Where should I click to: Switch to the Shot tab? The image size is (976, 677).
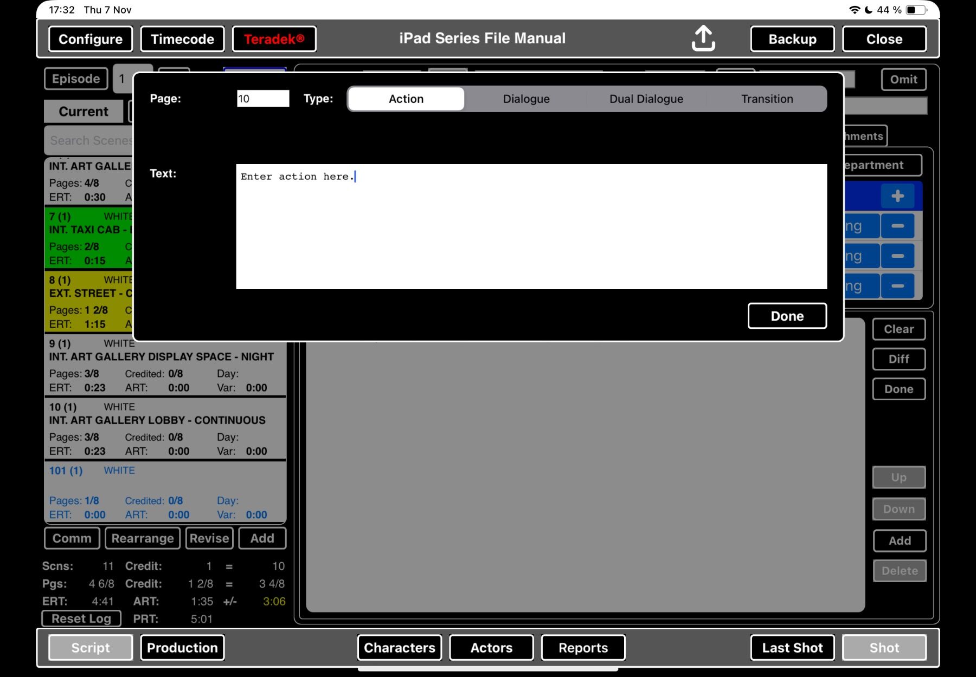pyautogui.click(x=884, y=648)
